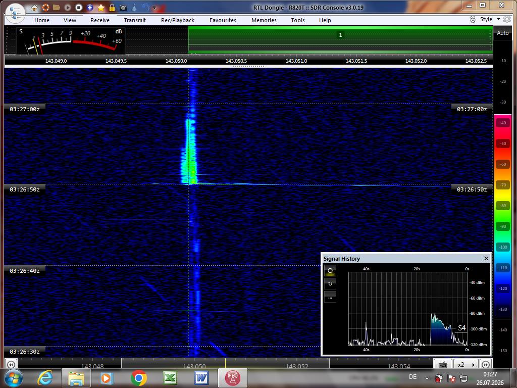Screen dimensions: 517x388
Task: Click the DE language indicator in the tray
Action: (412, 377)
